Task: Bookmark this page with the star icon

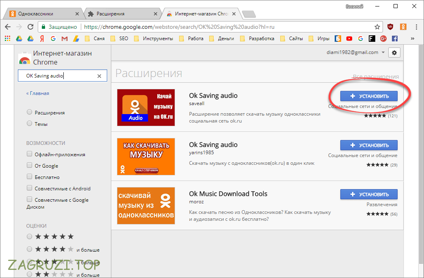Action: coord(377,27)
